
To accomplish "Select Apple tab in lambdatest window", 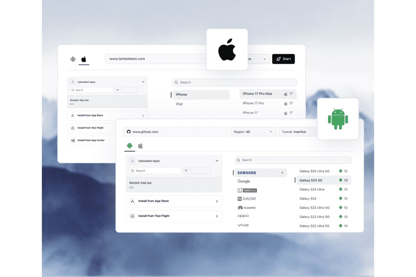I will [x=84, y=59].
